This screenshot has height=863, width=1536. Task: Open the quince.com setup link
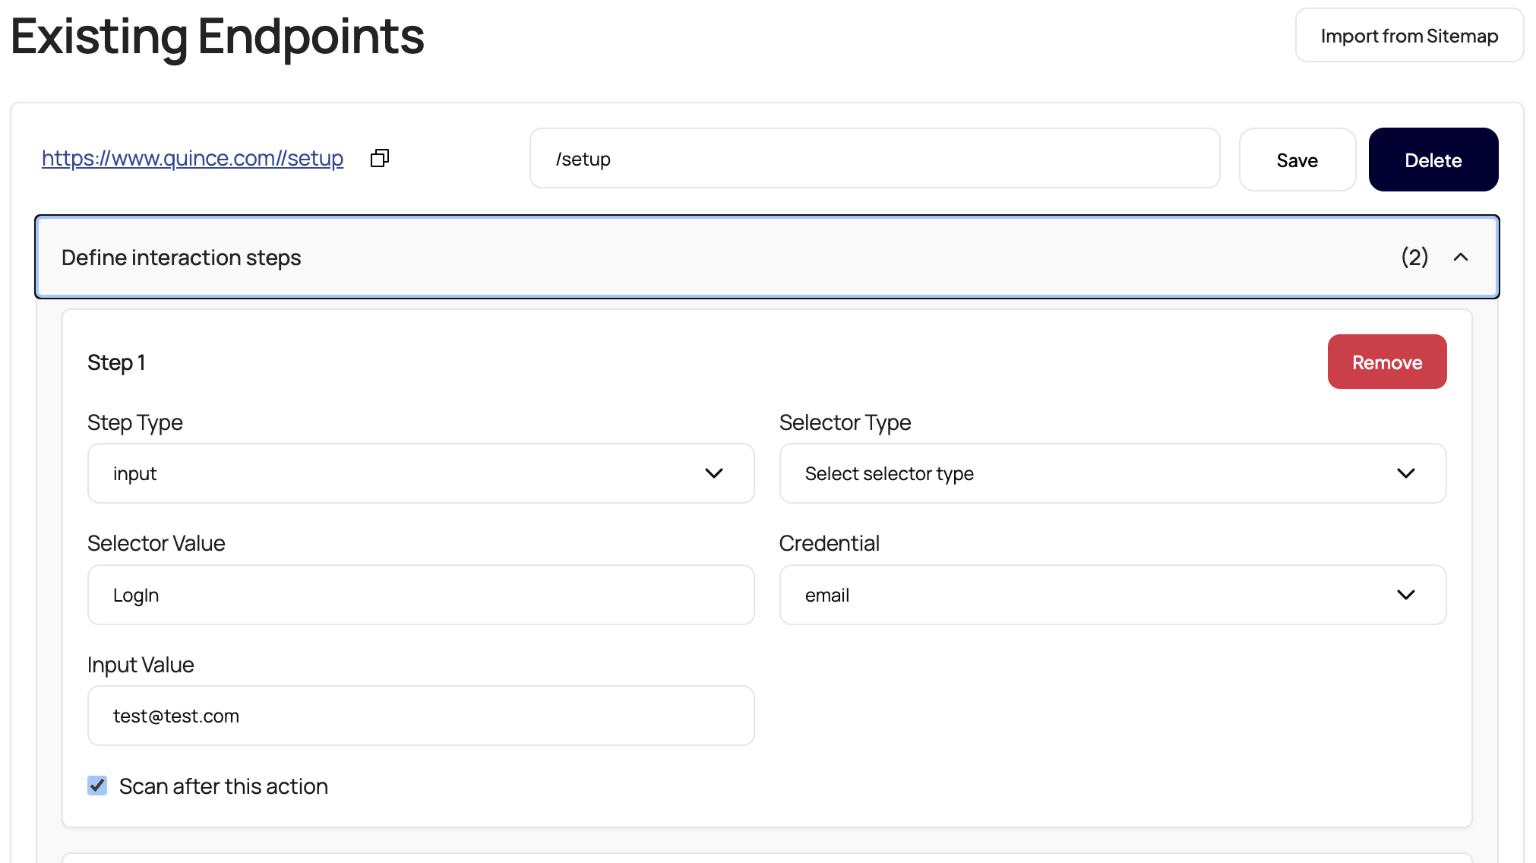(192, 158)
